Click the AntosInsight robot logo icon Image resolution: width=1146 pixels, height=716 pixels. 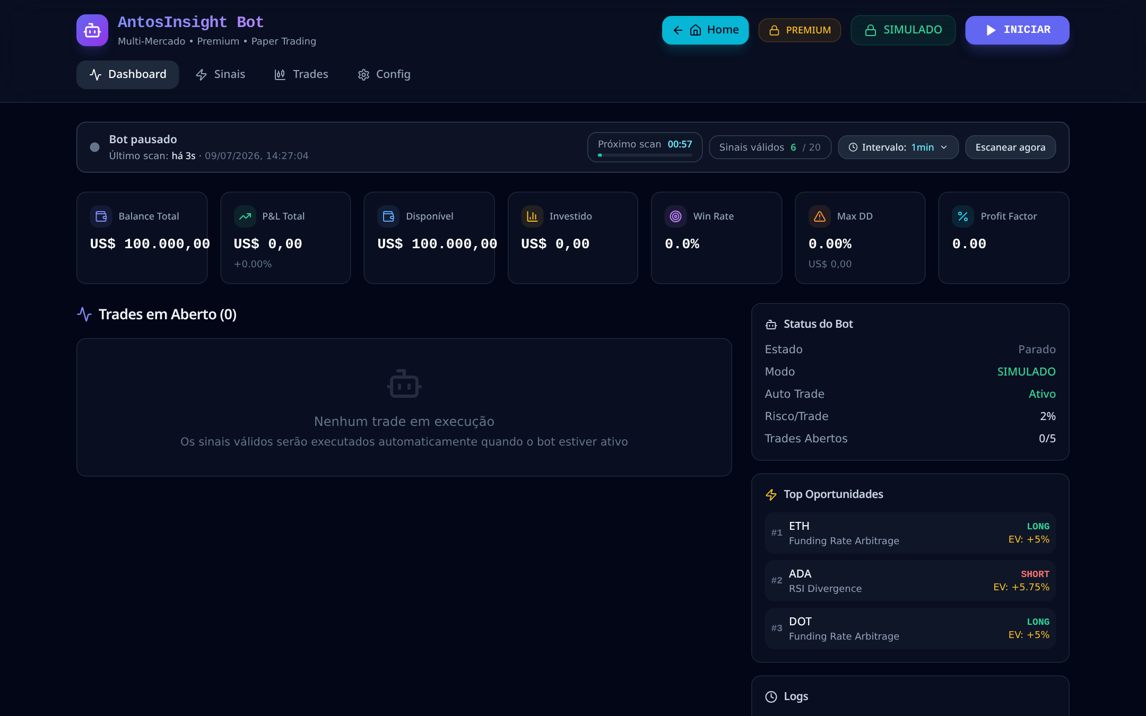coord(92,30)
